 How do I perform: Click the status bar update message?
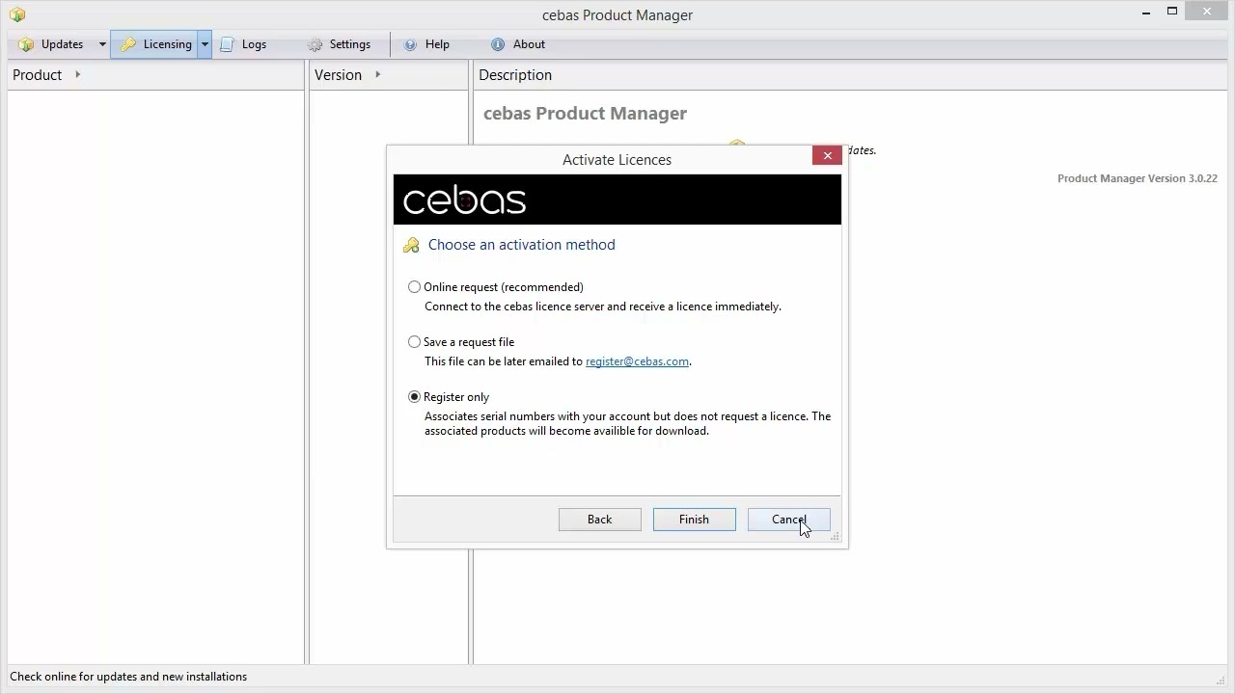[x=128, y=677]
